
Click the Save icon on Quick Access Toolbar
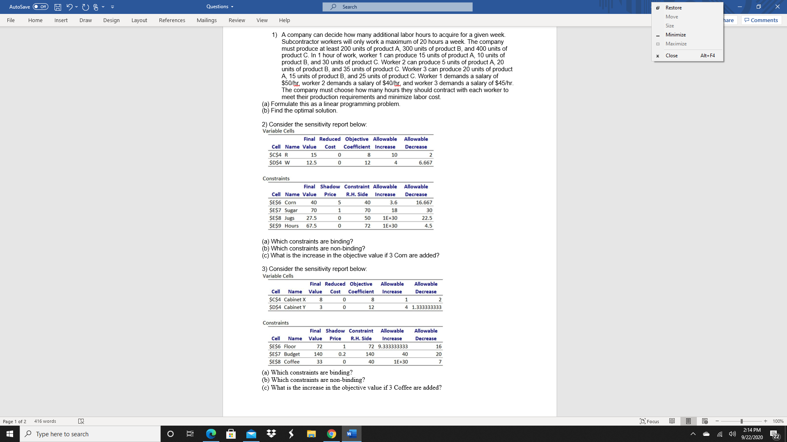tap(57, 7)
